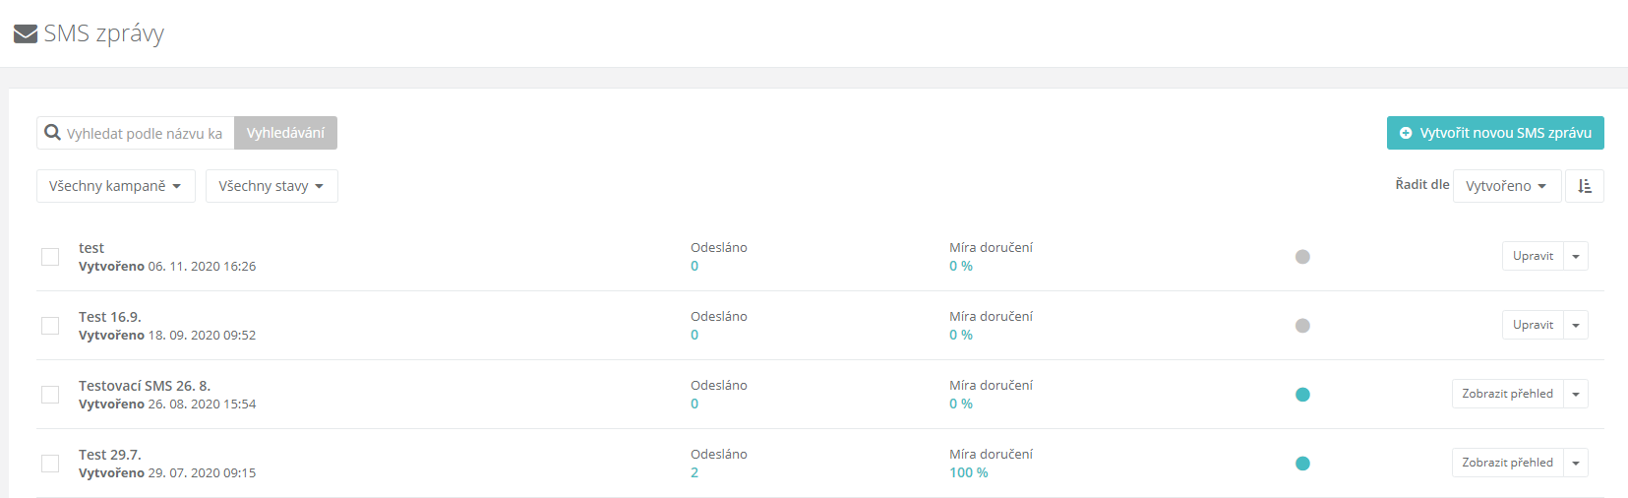Image resolution: width=1628 pixels, height=498 pixels.
Task: Tick the checkbox for the test message
Action: coord(50,257)
